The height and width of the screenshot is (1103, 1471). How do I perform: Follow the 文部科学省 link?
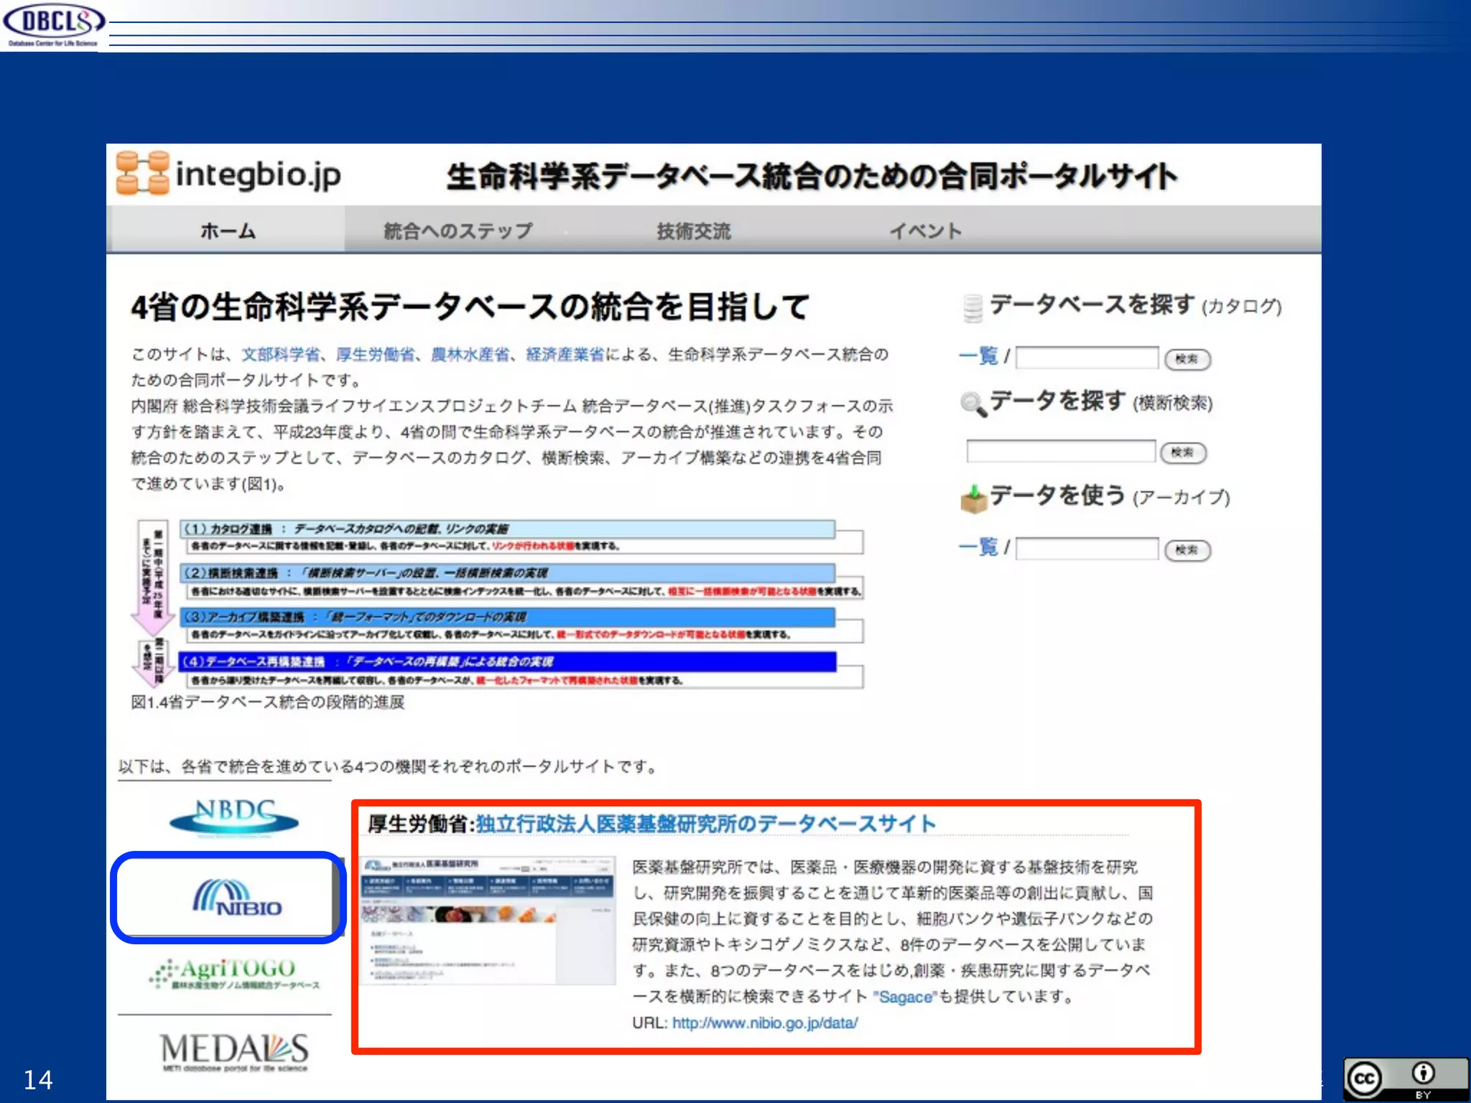tap(281, 354)
